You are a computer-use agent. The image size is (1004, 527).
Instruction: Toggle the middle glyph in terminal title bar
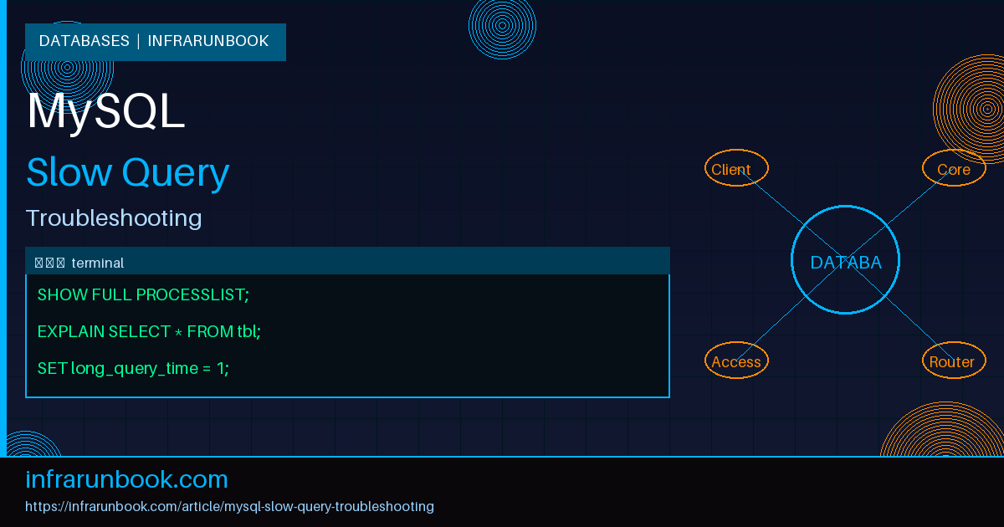[50, 261]
